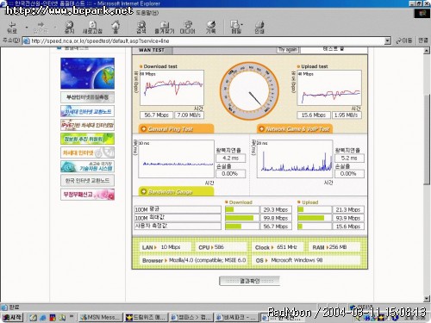The image size is (431, 323).
Task: Open the History (기록) toolbar icon
Action: pos(210,27)
